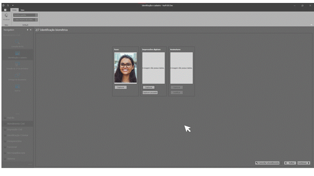Image resolution: width=314 pixels, height=176 pixels.
Task: Open the POSTO DE ATEN... dropdown
Action: click(25, 20)
